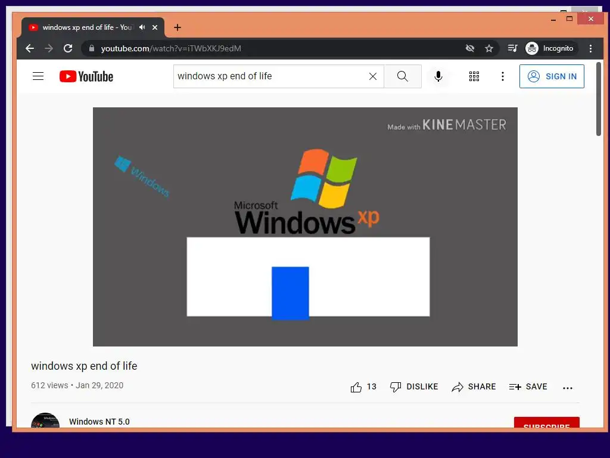
Task: Close the windows xp end of life tab
Action: (155, 27)
